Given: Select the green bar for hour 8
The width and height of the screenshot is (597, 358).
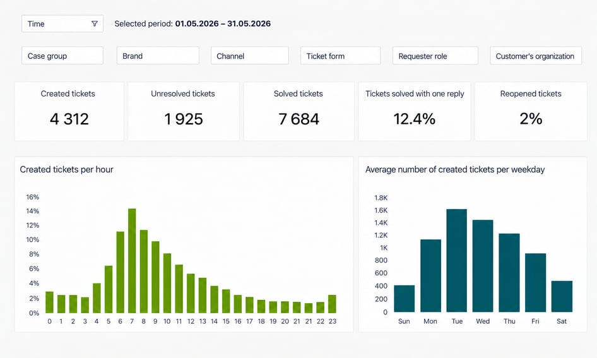Looking at the screenshot, I should coord(143,271).
